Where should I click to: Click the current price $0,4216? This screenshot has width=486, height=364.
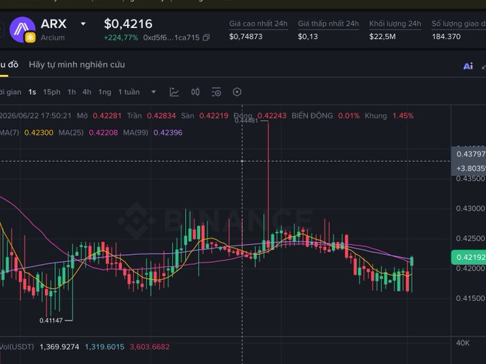[x=129, y=24]
